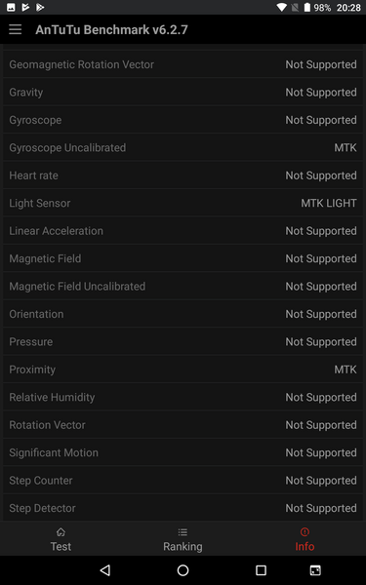The image size is (366, 585).
Task: Switch to the Test tab
Action: pyautogui.click(x=61, y=538)
